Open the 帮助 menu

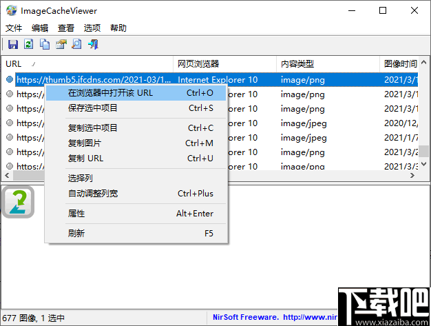tap(118, 28)
